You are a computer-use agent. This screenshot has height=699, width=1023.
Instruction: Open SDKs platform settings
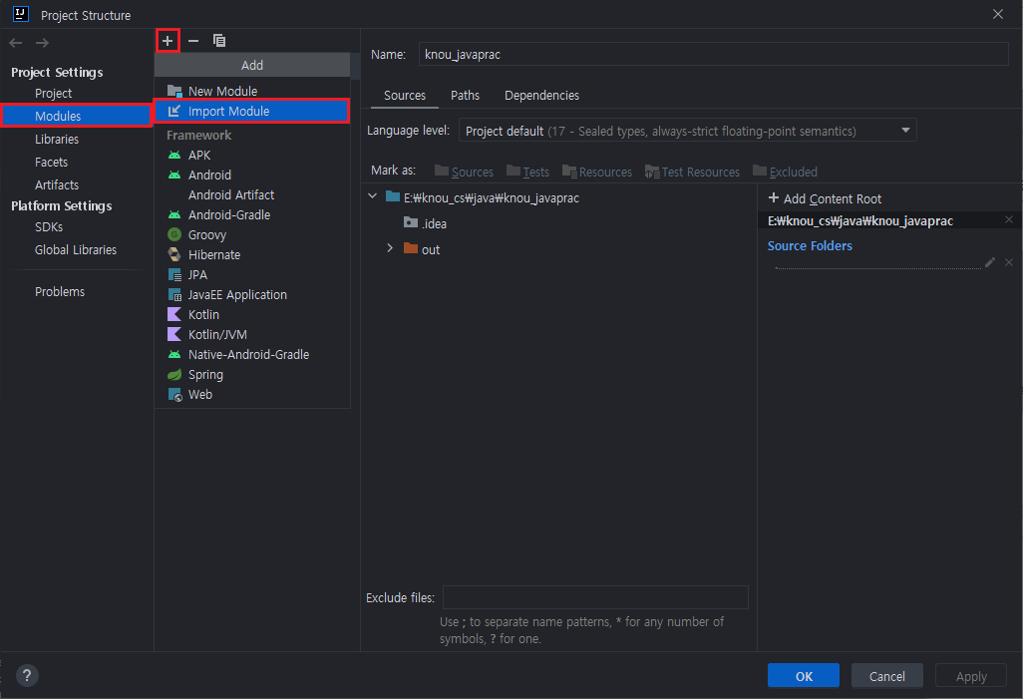[49, 227]
